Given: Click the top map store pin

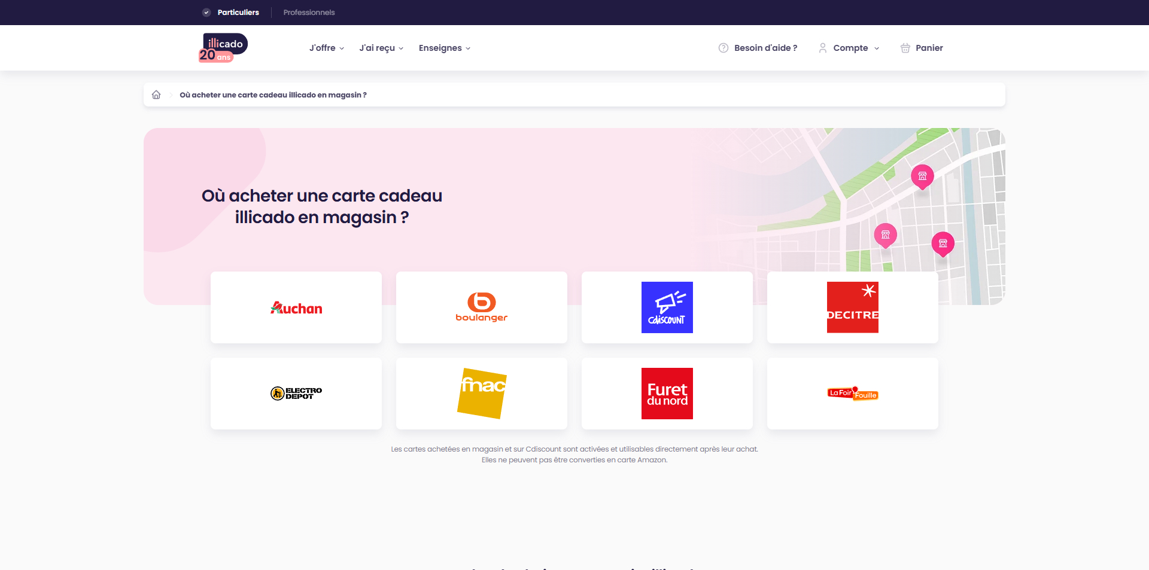Looking at the screenshot, I should coord(922,176).
